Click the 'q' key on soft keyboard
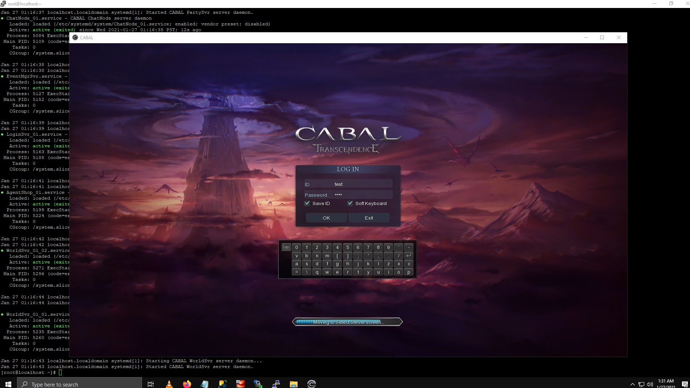 pos(317,272)
